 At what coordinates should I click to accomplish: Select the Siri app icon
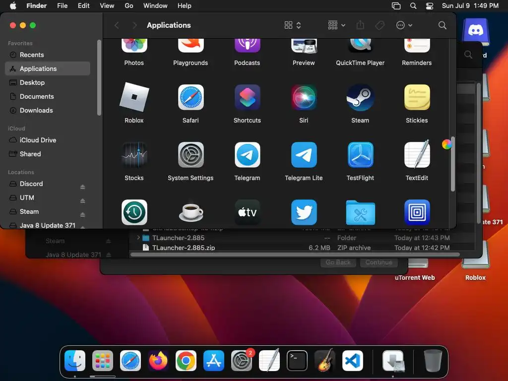[x=304, y=97]
